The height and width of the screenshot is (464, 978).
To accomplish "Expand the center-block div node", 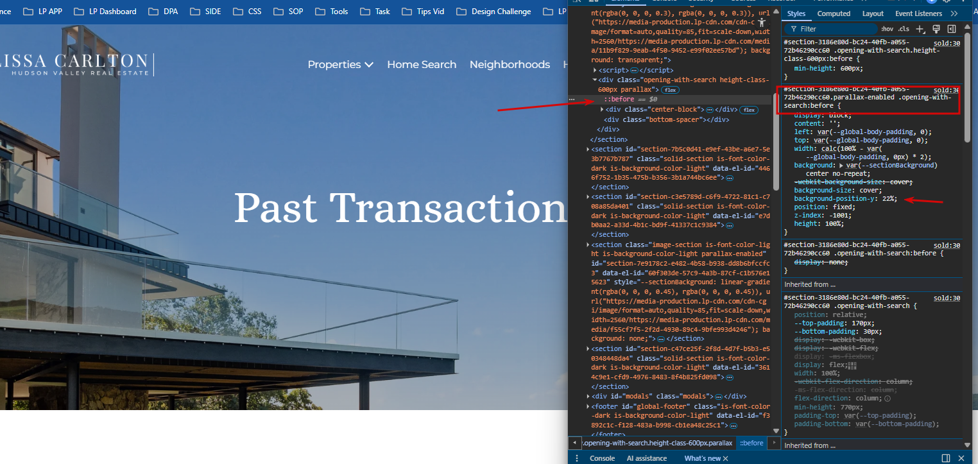I will coord(601,110).
